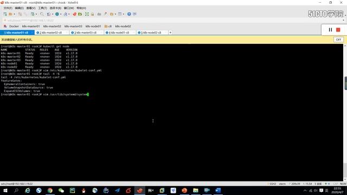Image resolution: width=347 pixels, height=195 pixels.
Task: Open dropdown beside yellow folder toolbar icon
Action: click(115, 15)
